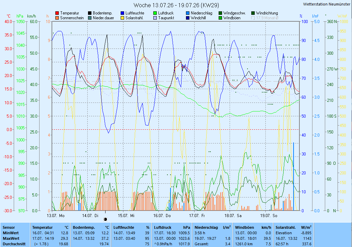Viewport: 352px width, 247px height.
Task: Click the sunshine total 62:57 h
Action: tap(282, 244)
